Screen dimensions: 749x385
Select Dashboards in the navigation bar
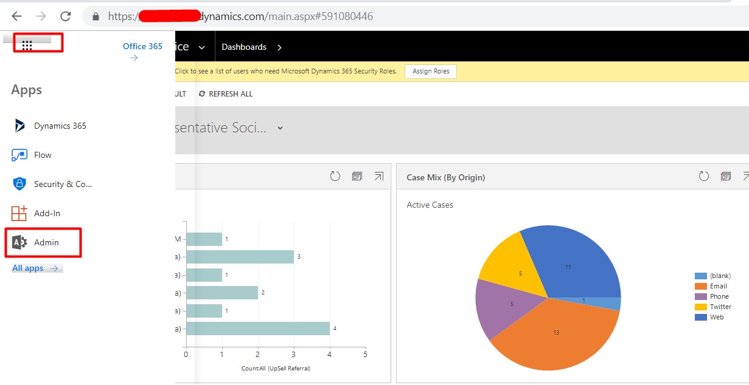(244, 47)
